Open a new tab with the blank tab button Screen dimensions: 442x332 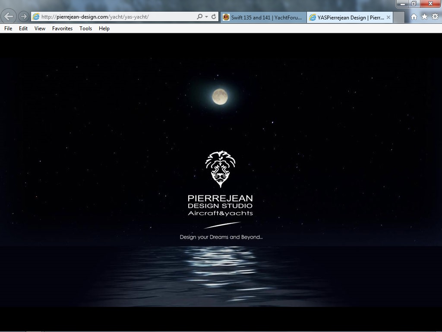(398, 17)
